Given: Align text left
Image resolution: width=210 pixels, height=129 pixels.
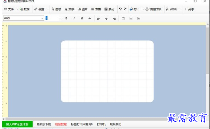Looking at the screenshot, I should click(98, 18).
